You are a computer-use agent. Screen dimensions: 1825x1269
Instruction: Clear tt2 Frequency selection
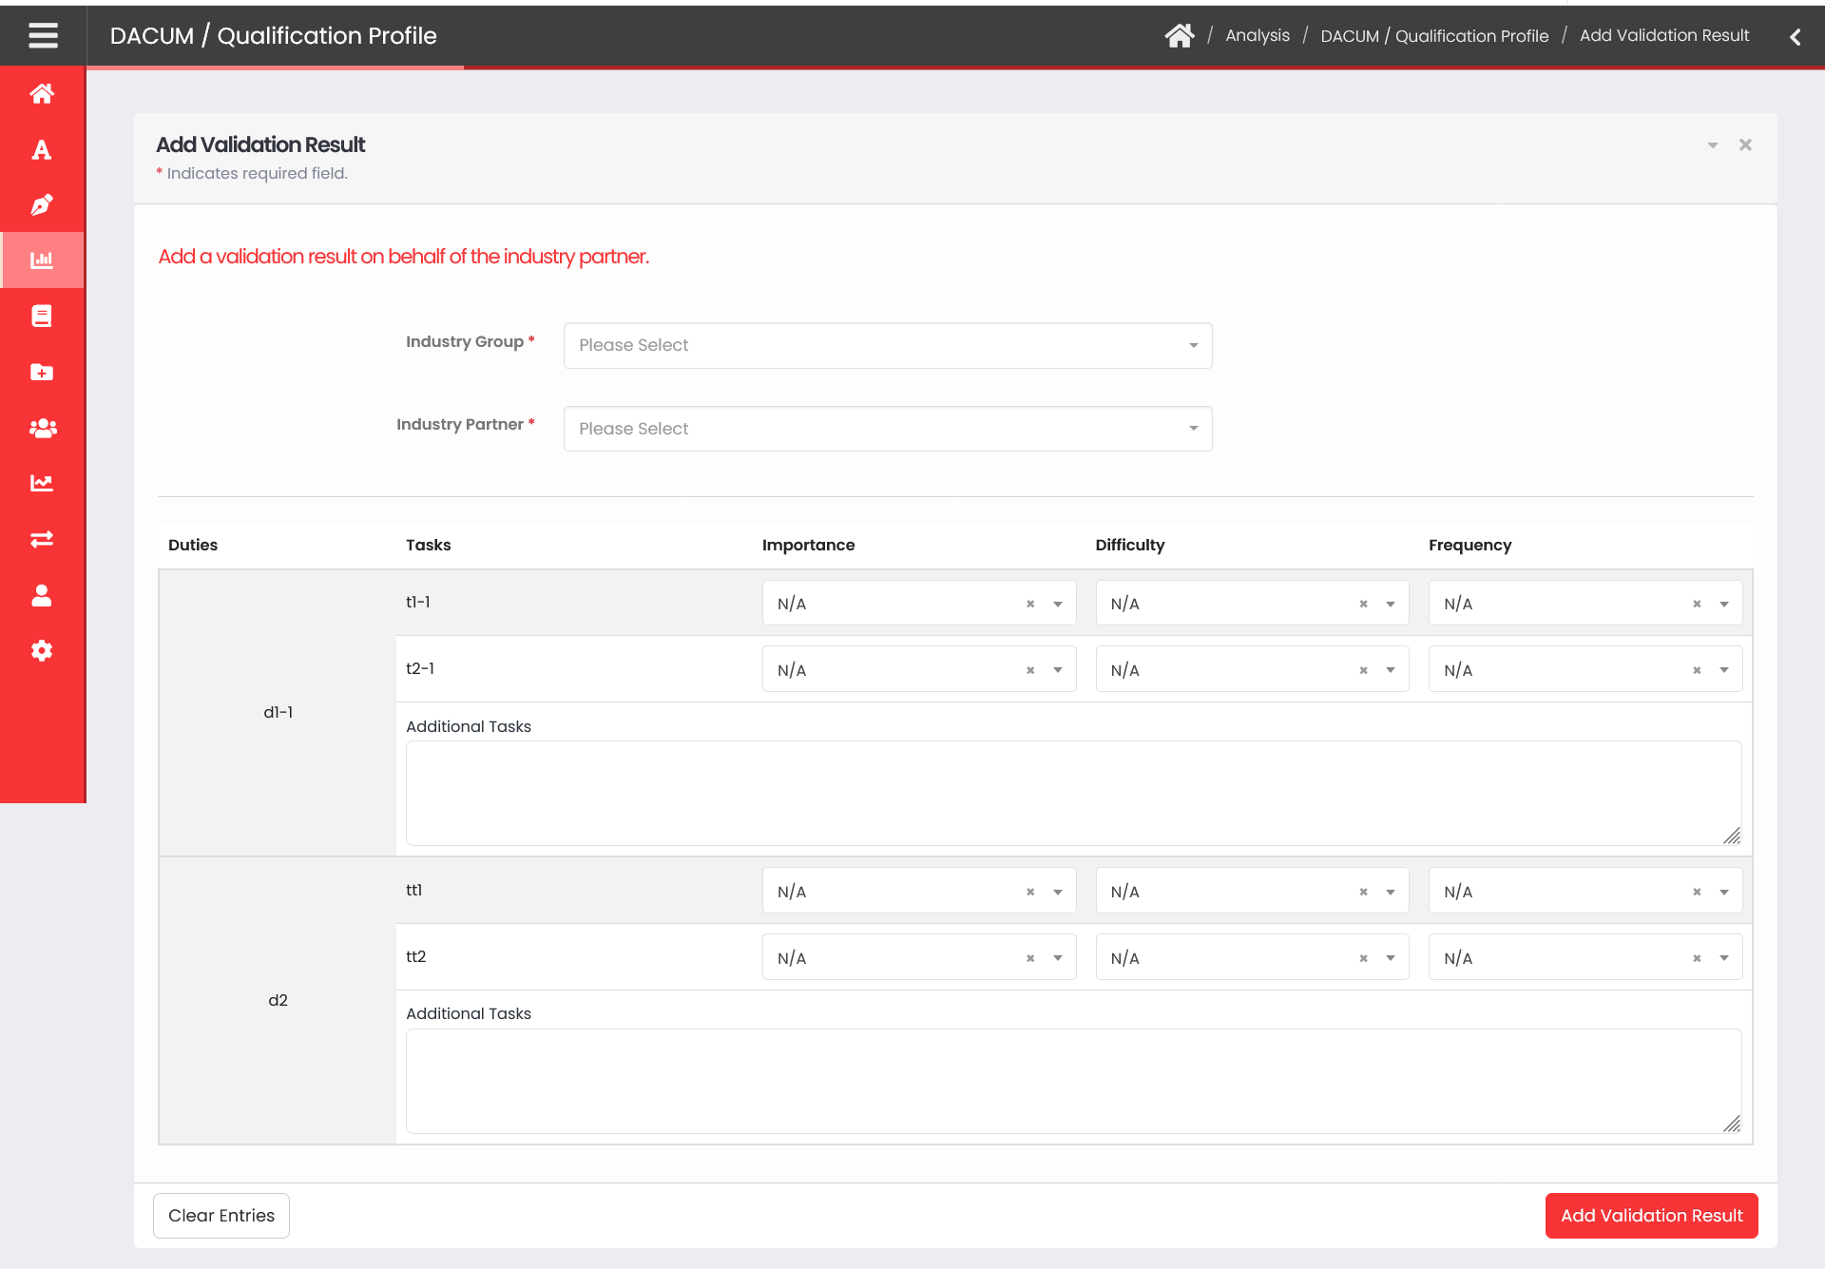point(1697,958)
